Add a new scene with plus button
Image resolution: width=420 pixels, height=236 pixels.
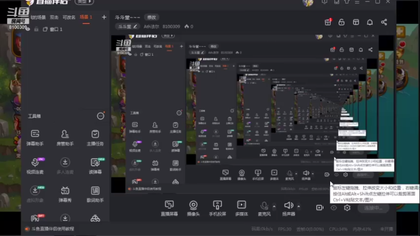[x=104, y=17]
